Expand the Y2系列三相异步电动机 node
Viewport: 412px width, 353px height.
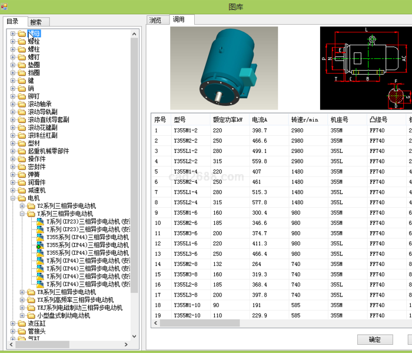(x=22, y=207)
